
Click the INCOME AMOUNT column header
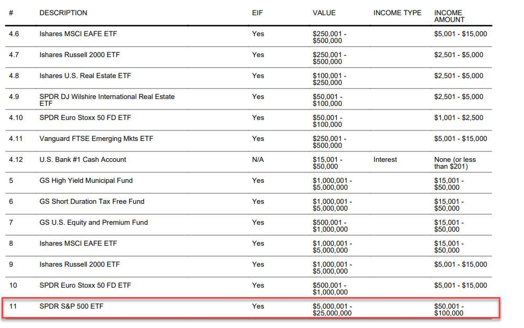448,16
